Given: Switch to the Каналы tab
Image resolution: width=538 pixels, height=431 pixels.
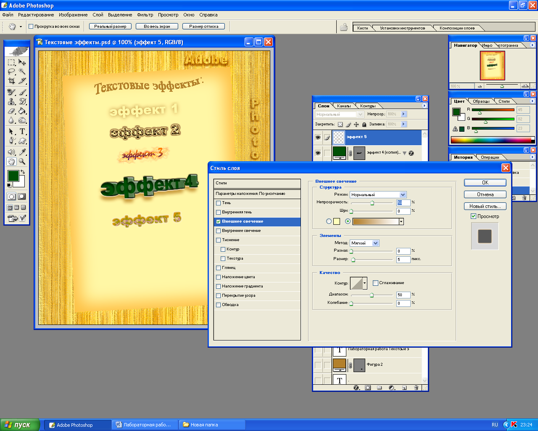Looking at the screenshot, I should [x=344, y=106].
